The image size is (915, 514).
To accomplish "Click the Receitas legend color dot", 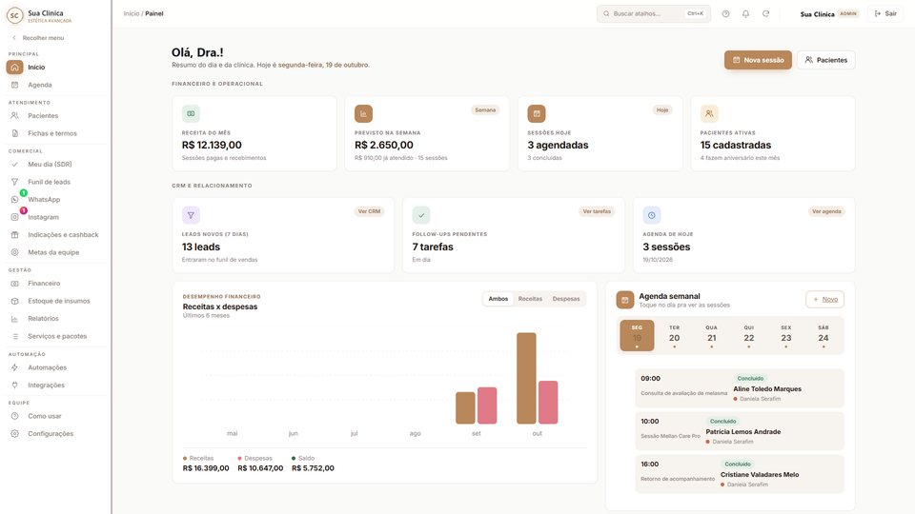I will (185, 459).
